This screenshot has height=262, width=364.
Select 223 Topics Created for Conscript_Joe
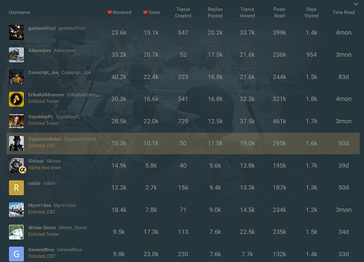[183, 77]
